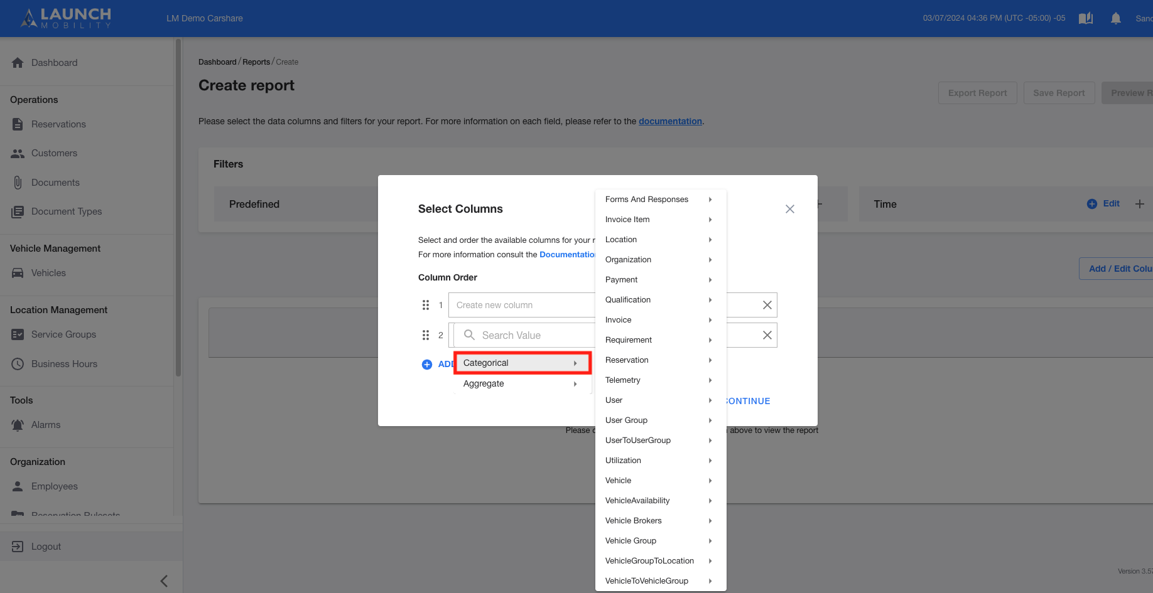Click the Create new column field

[x=522, y=305]
